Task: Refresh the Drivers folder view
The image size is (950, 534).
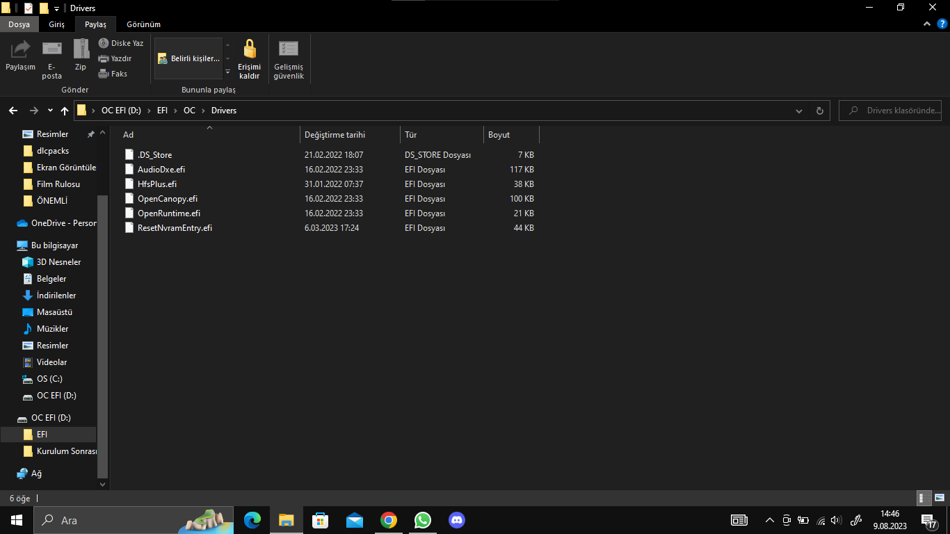Action: coord(819,111)
